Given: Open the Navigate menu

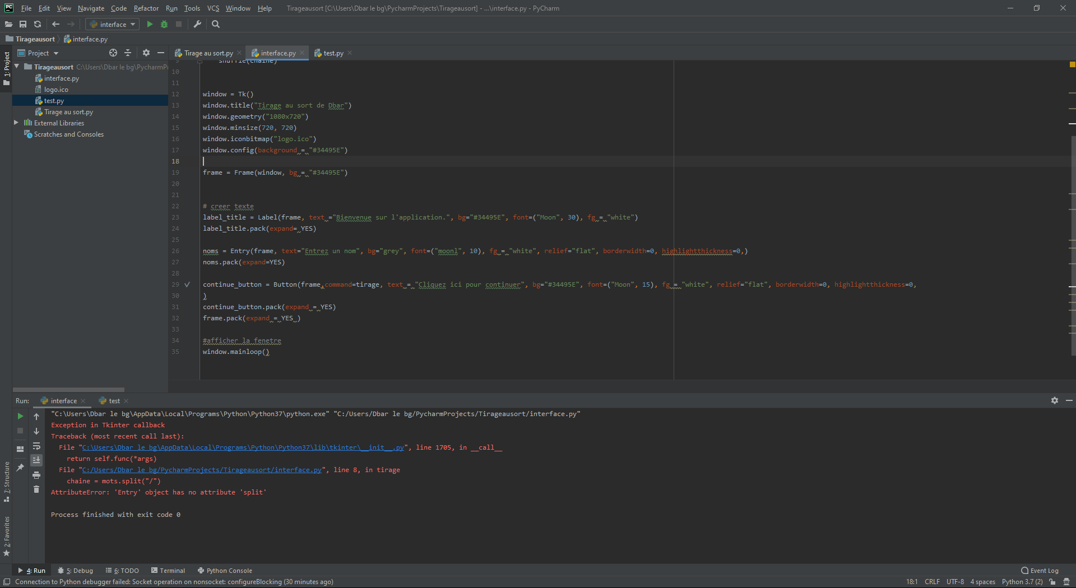Looking at the screenshot, I should 91,8.
